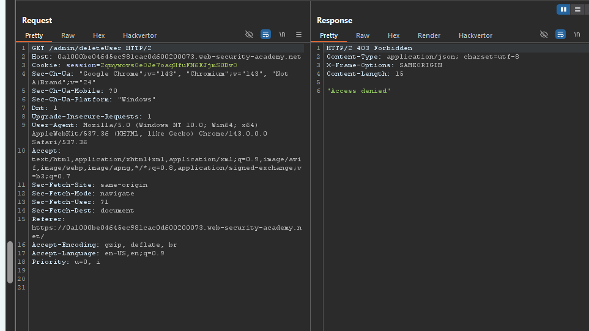Image resolution: width=589 pixels, height=331 pixels.
Task: Click the Content-Length: 15 line
Action: (x=365, y=74)
